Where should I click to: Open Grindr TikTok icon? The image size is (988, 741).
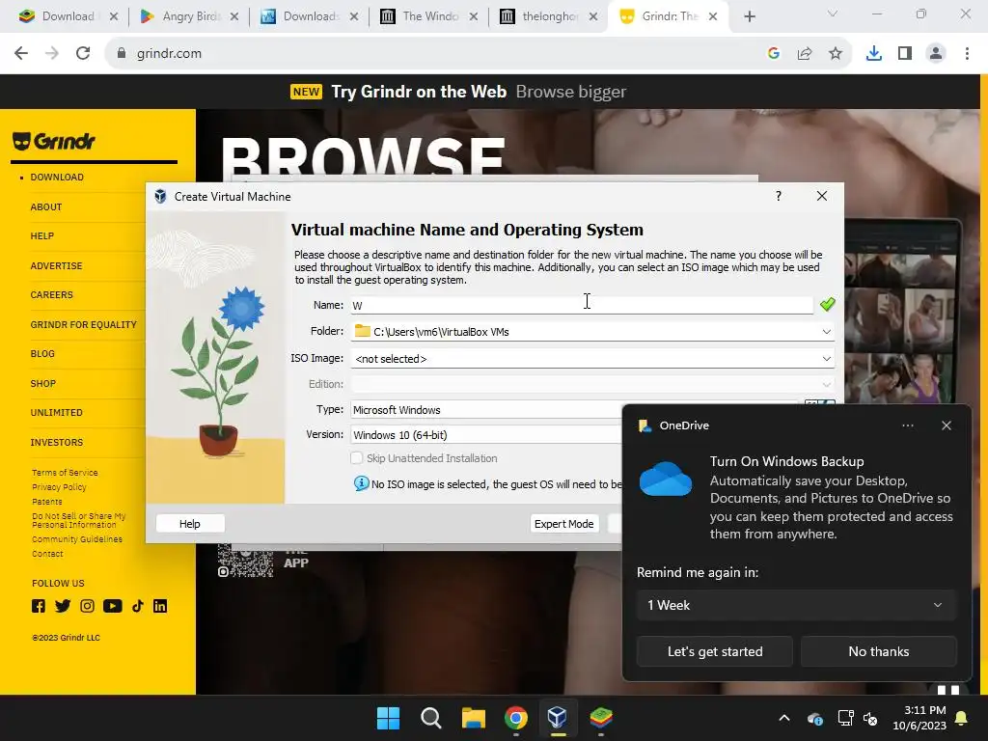137,606
